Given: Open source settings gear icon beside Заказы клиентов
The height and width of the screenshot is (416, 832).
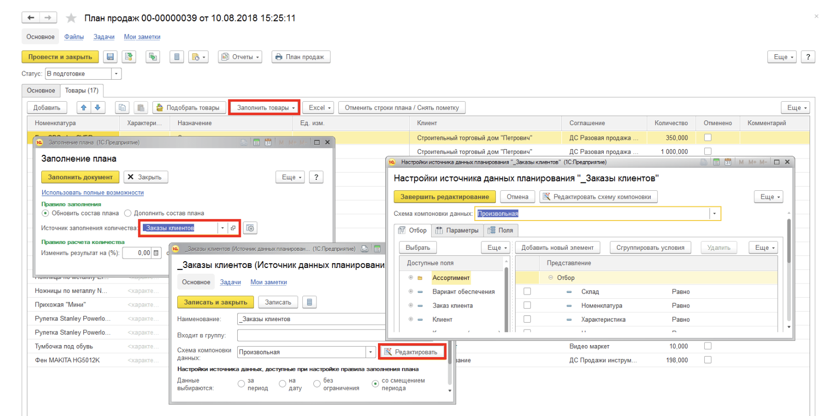Looking at the screenshot, I should [x=250, y=228].
